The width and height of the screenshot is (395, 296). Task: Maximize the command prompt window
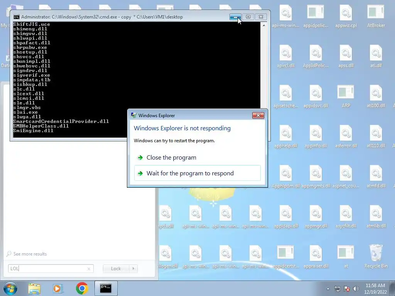click(x=248, y=17)
